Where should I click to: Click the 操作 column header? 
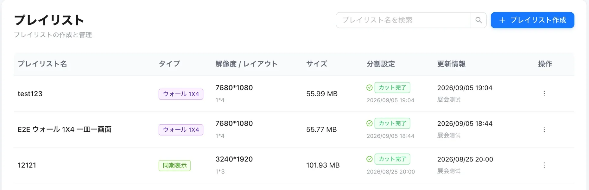[545, 64]
